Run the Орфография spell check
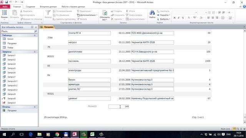Image resolution: width=246 pixels, height=138 pixels. [x=134, y=15]
